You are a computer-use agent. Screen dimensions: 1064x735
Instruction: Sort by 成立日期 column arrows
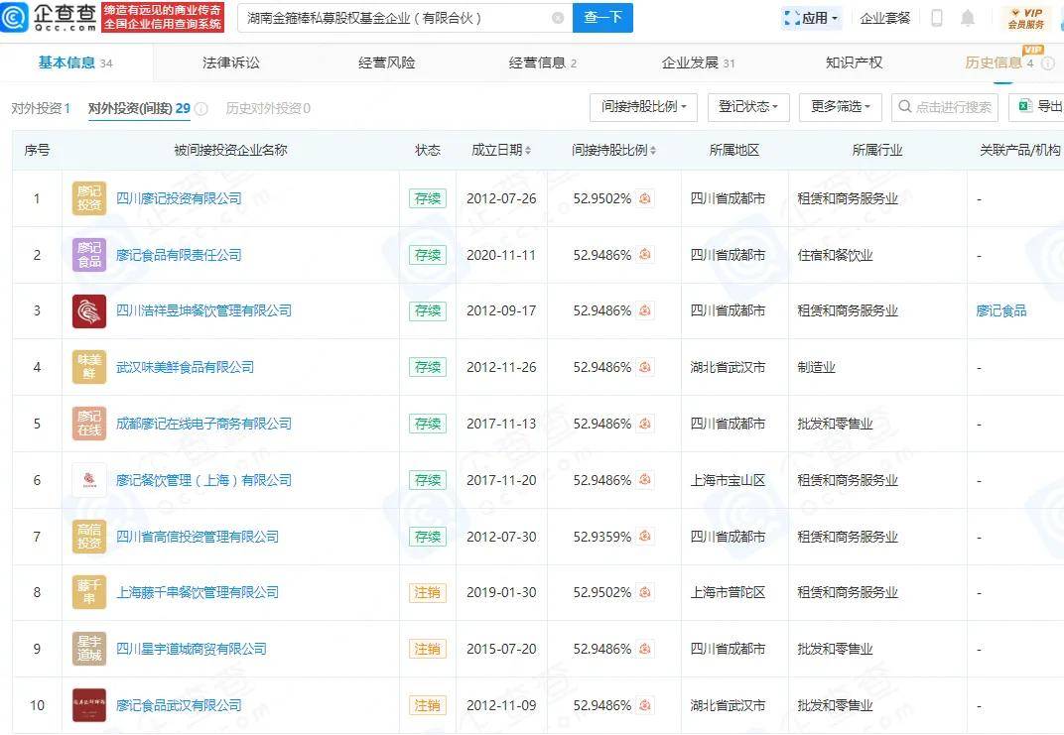coord(528,151)
